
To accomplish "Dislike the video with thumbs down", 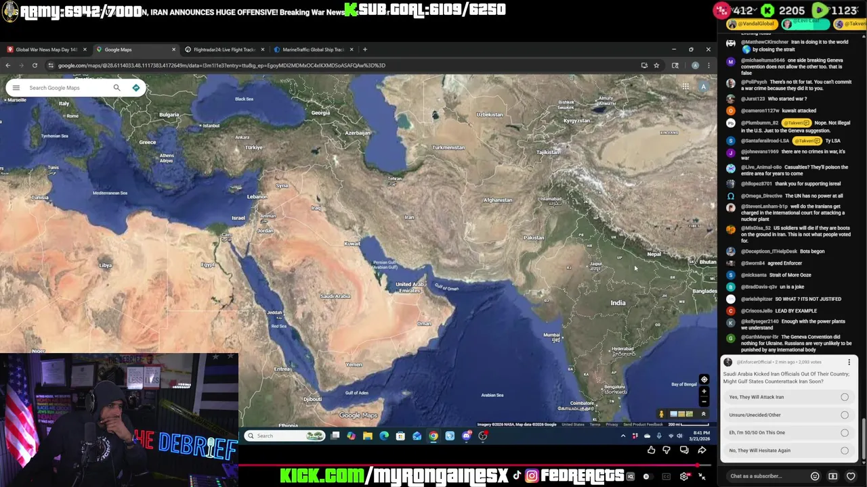I will (667, 450).
